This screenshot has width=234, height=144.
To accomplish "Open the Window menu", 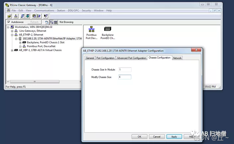I will (x=99, y=10).
